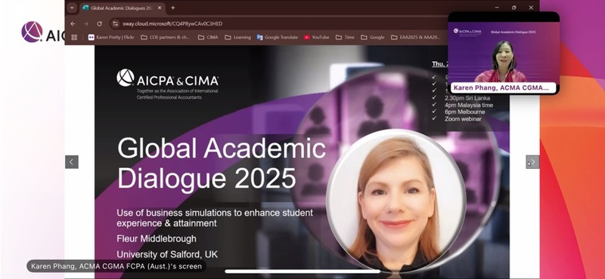This screenshot has height=279, width=605.
Task: Click '2.30pm Sri Lanka' schedule item
Action: tap(467, 98)
